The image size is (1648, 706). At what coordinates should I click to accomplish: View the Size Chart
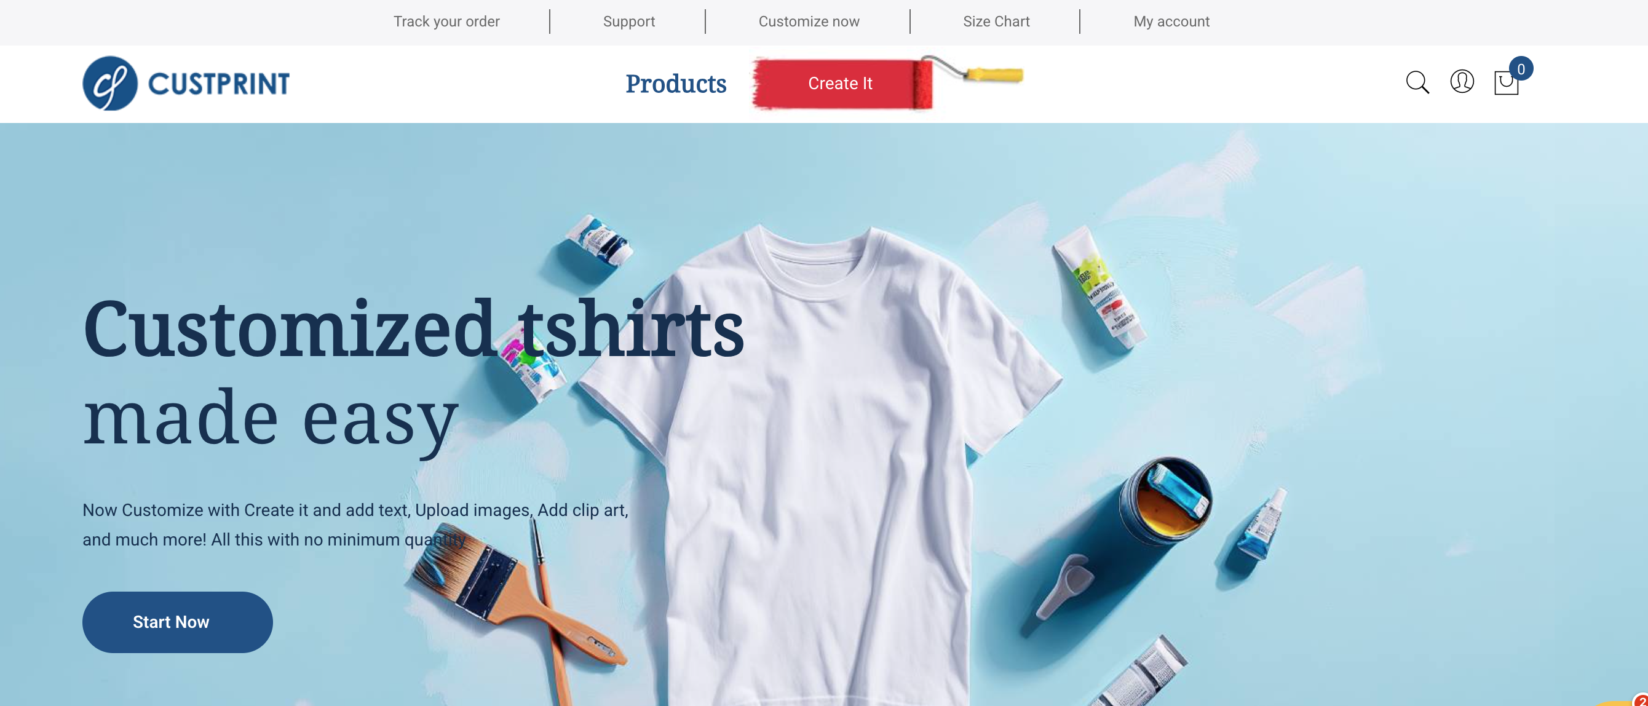coord(996,22)
